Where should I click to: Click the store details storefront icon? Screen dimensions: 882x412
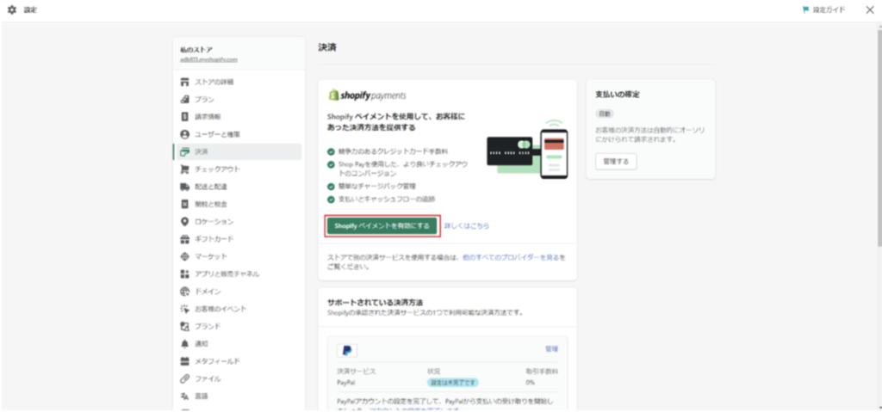tap(184, 82)
